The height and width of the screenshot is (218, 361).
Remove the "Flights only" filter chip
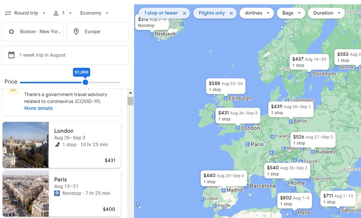[x=231, y=13]
